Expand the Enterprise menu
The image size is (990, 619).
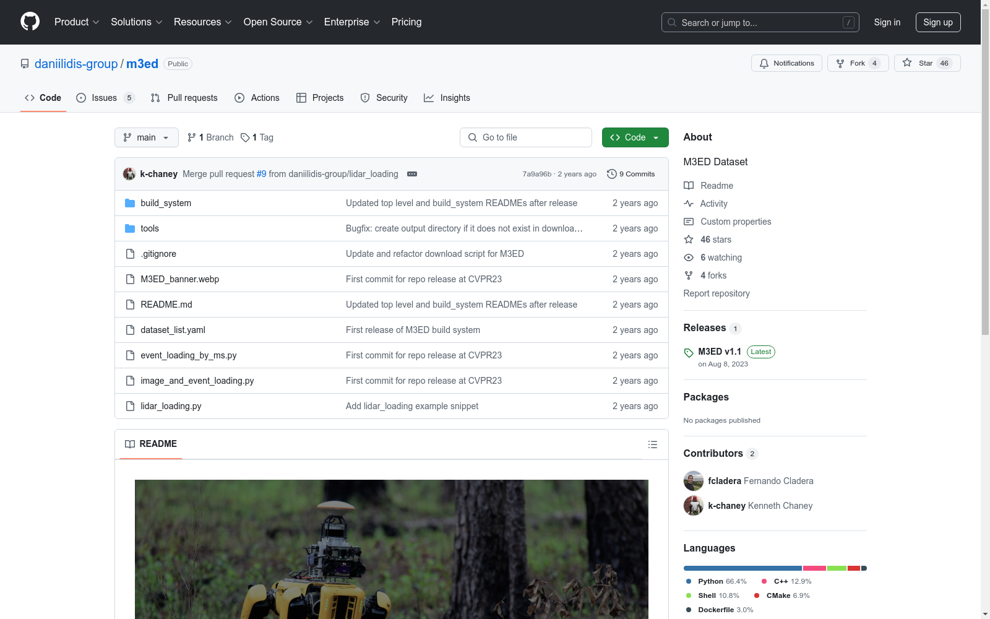[x=352, y=22]
